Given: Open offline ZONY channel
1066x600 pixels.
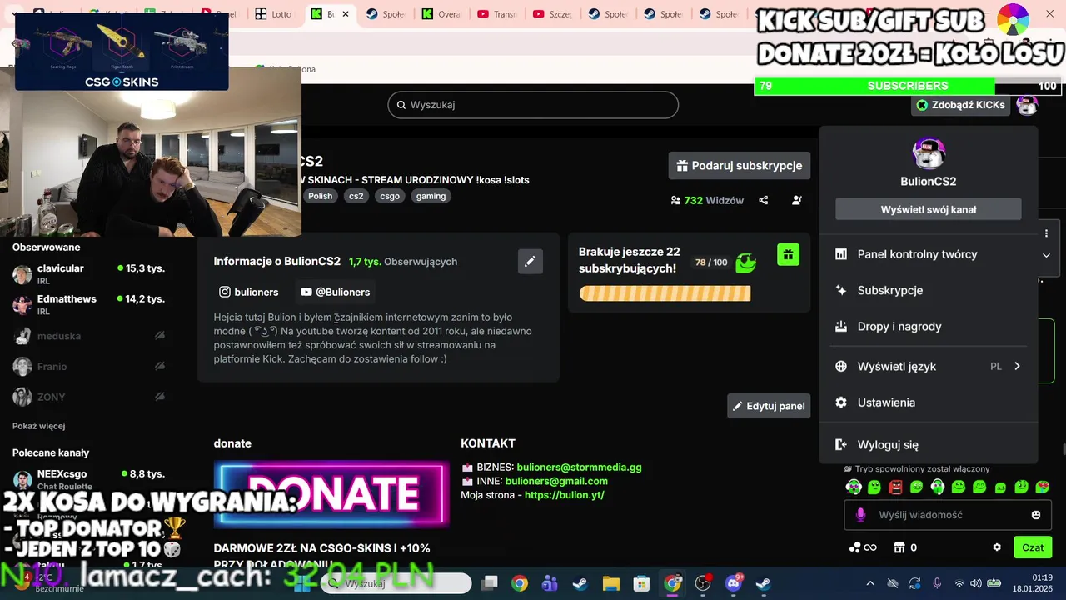Looking at the screenshot, I should click(89, 397).
